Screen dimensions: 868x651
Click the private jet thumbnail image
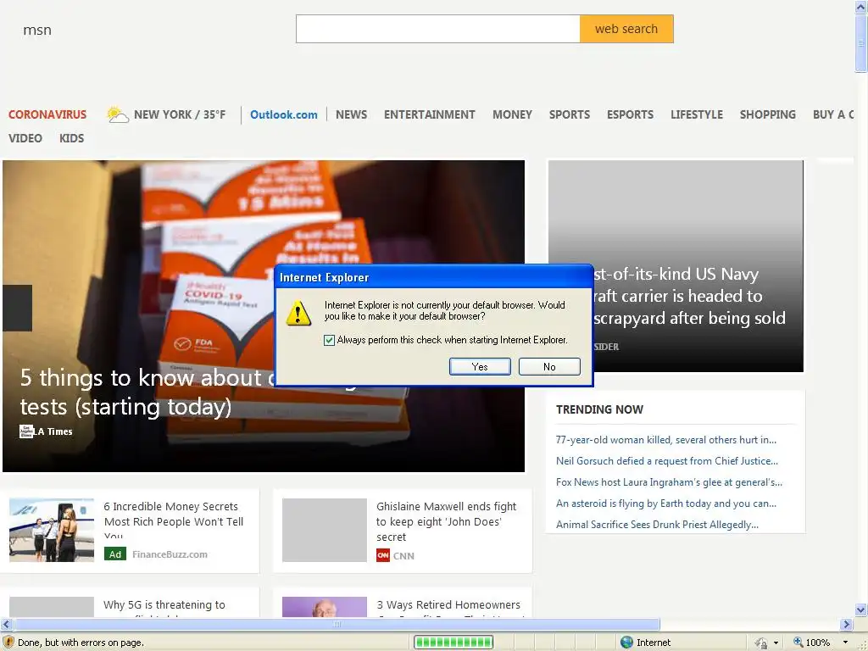tap(52, 531)
